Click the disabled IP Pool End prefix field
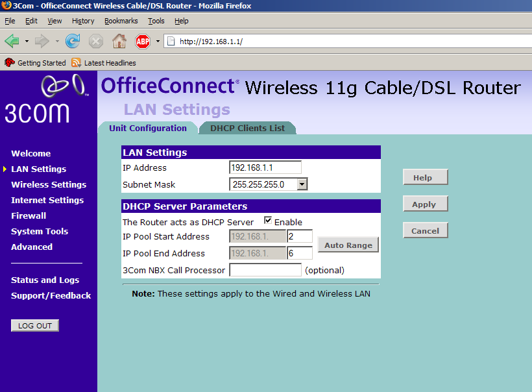 pos(258,253)
